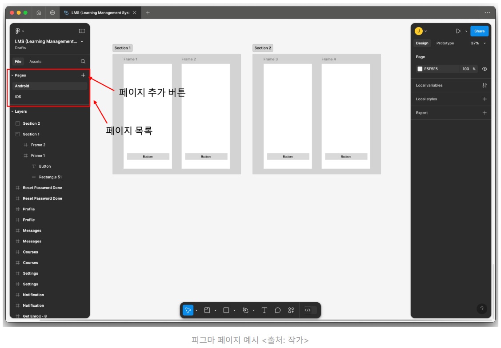
Task: Toggle page background visibility eye icon
Action: (x=485, y=69)
